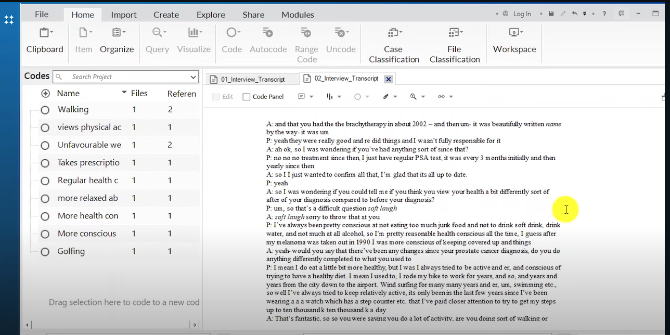Run a Query from the ribbon
Screen dimensions: 670x335
click(157, 41)
